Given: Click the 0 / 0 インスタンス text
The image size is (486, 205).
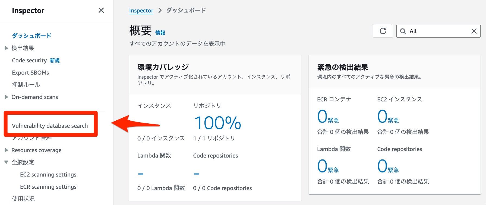Looking at the screenshot, I should click(161, 138).
